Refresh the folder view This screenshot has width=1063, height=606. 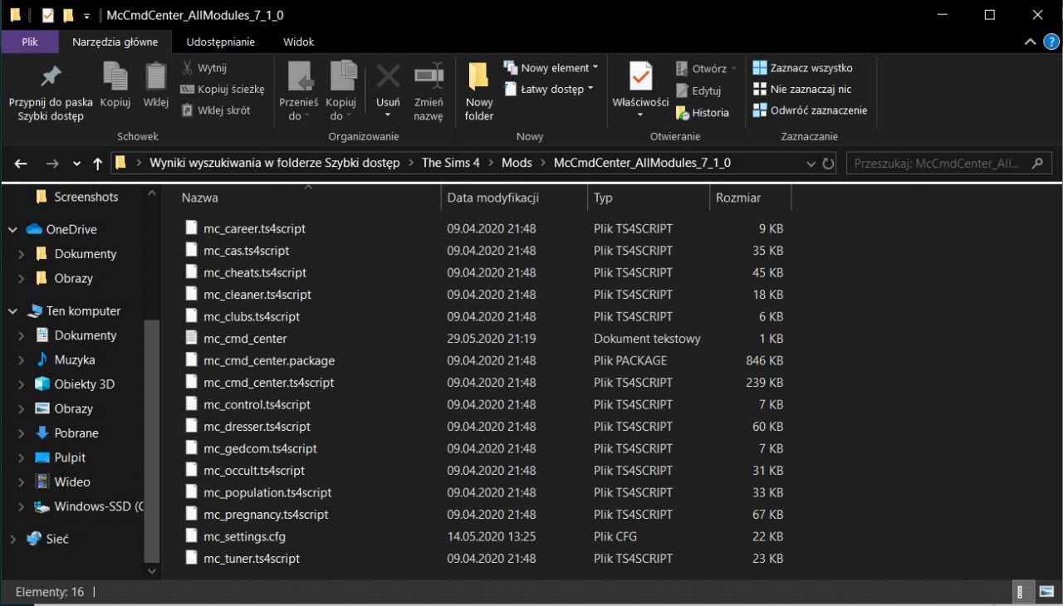[x=828, y=164]
